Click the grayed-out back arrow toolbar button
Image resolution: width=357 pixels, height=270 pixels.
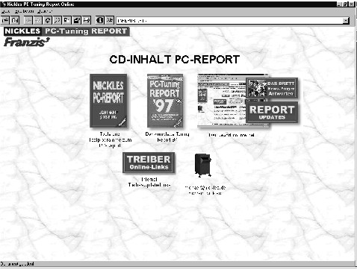click(28, 20)
